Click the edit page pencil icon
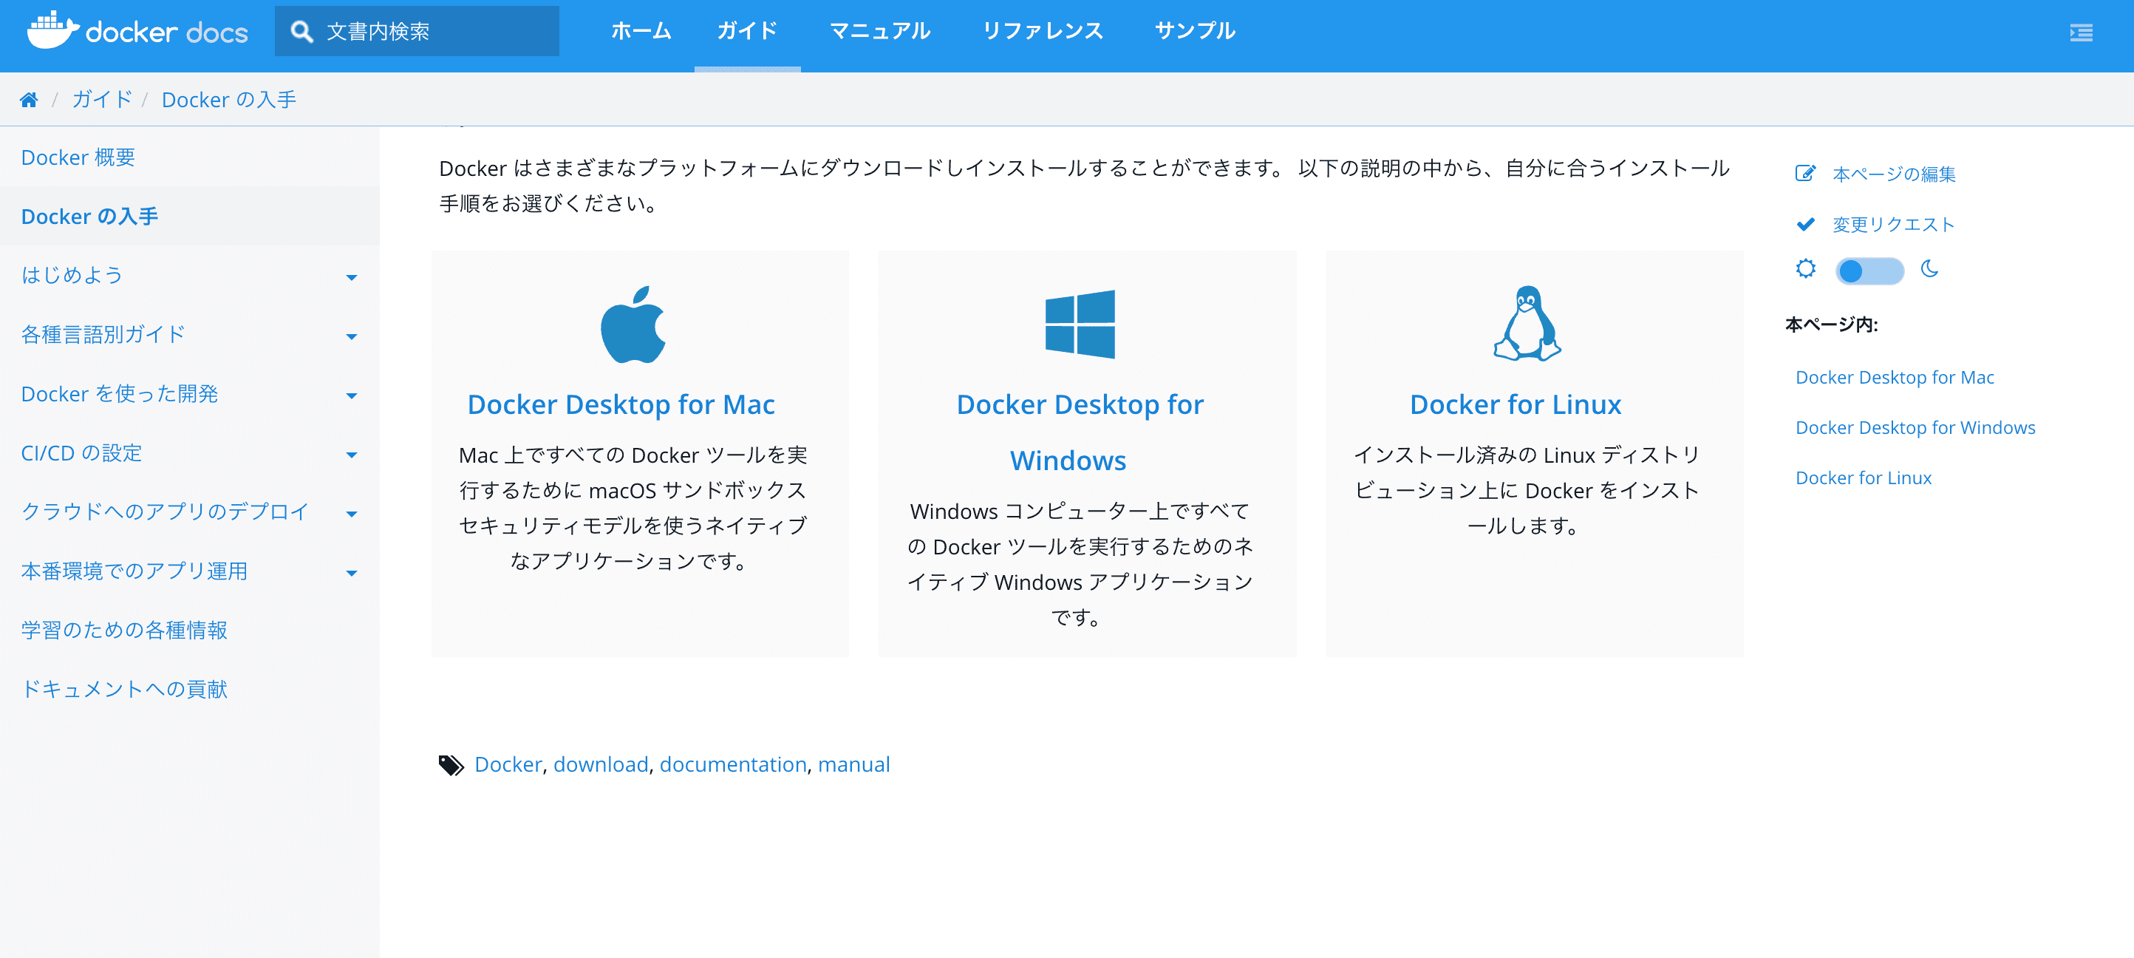The image size is (2134, 958). pos(1805,173)
